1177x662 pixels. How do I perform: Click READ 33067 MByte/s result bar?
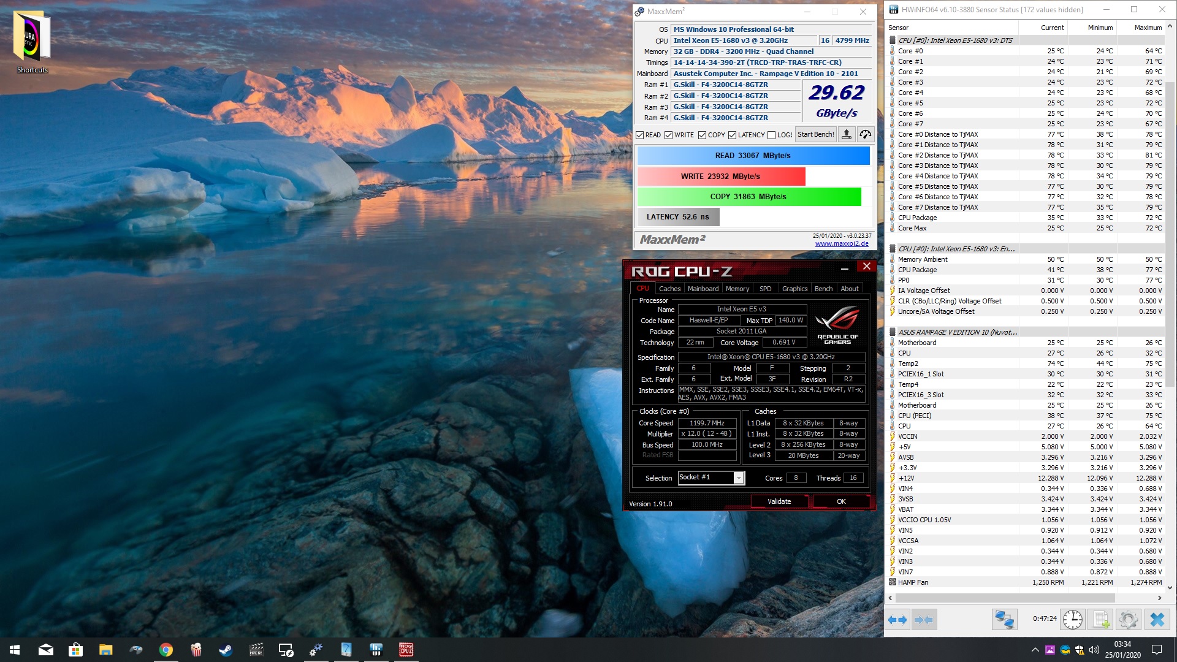[x=753, y=156]
